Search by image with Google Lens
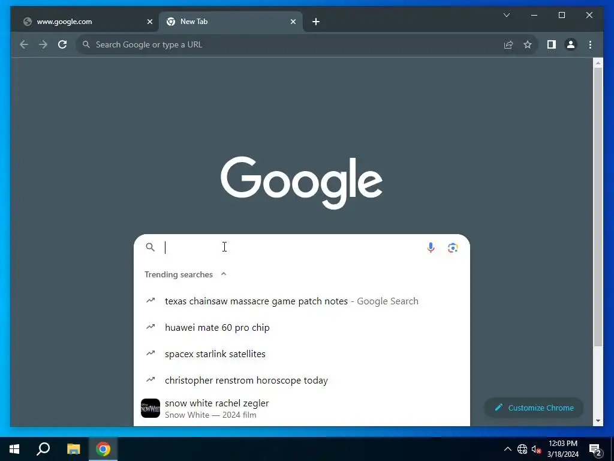Screen dimensions: 614x461 click(453, 247)
